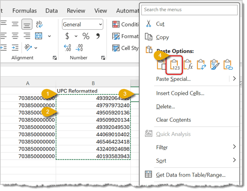Screen dimensions: 247x191
Task: Open the Filter submenu
Action: click(162, 147)
